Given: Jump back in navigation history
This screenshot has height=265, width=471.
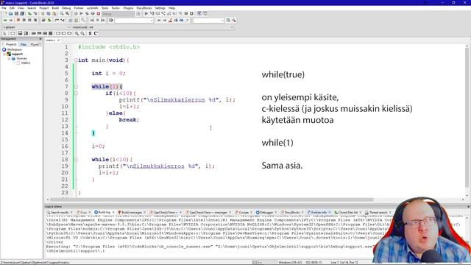Looking at the screenshot, I should coord(5,20).
